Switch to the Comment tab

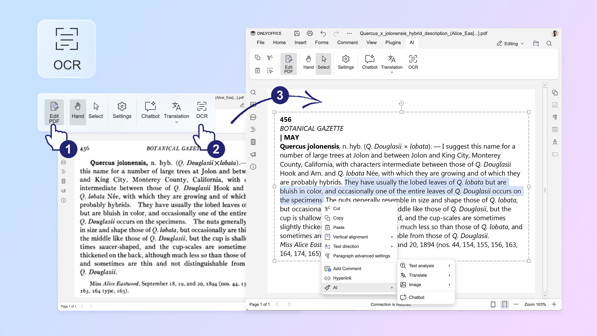(x=347, y=43)
